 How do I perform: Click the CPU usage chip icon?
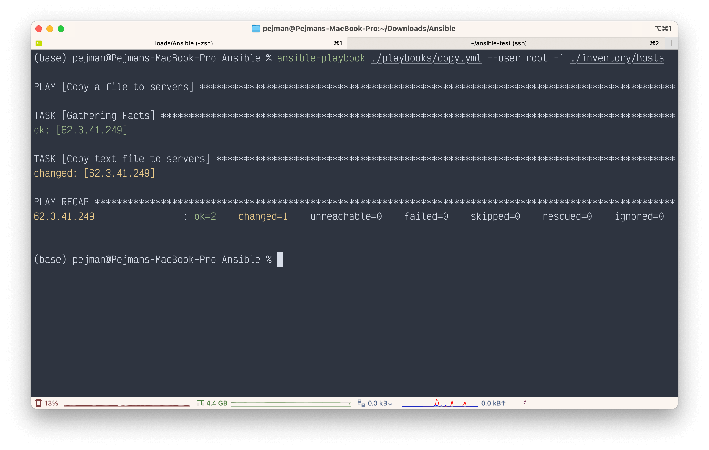[x=38, y=403]
